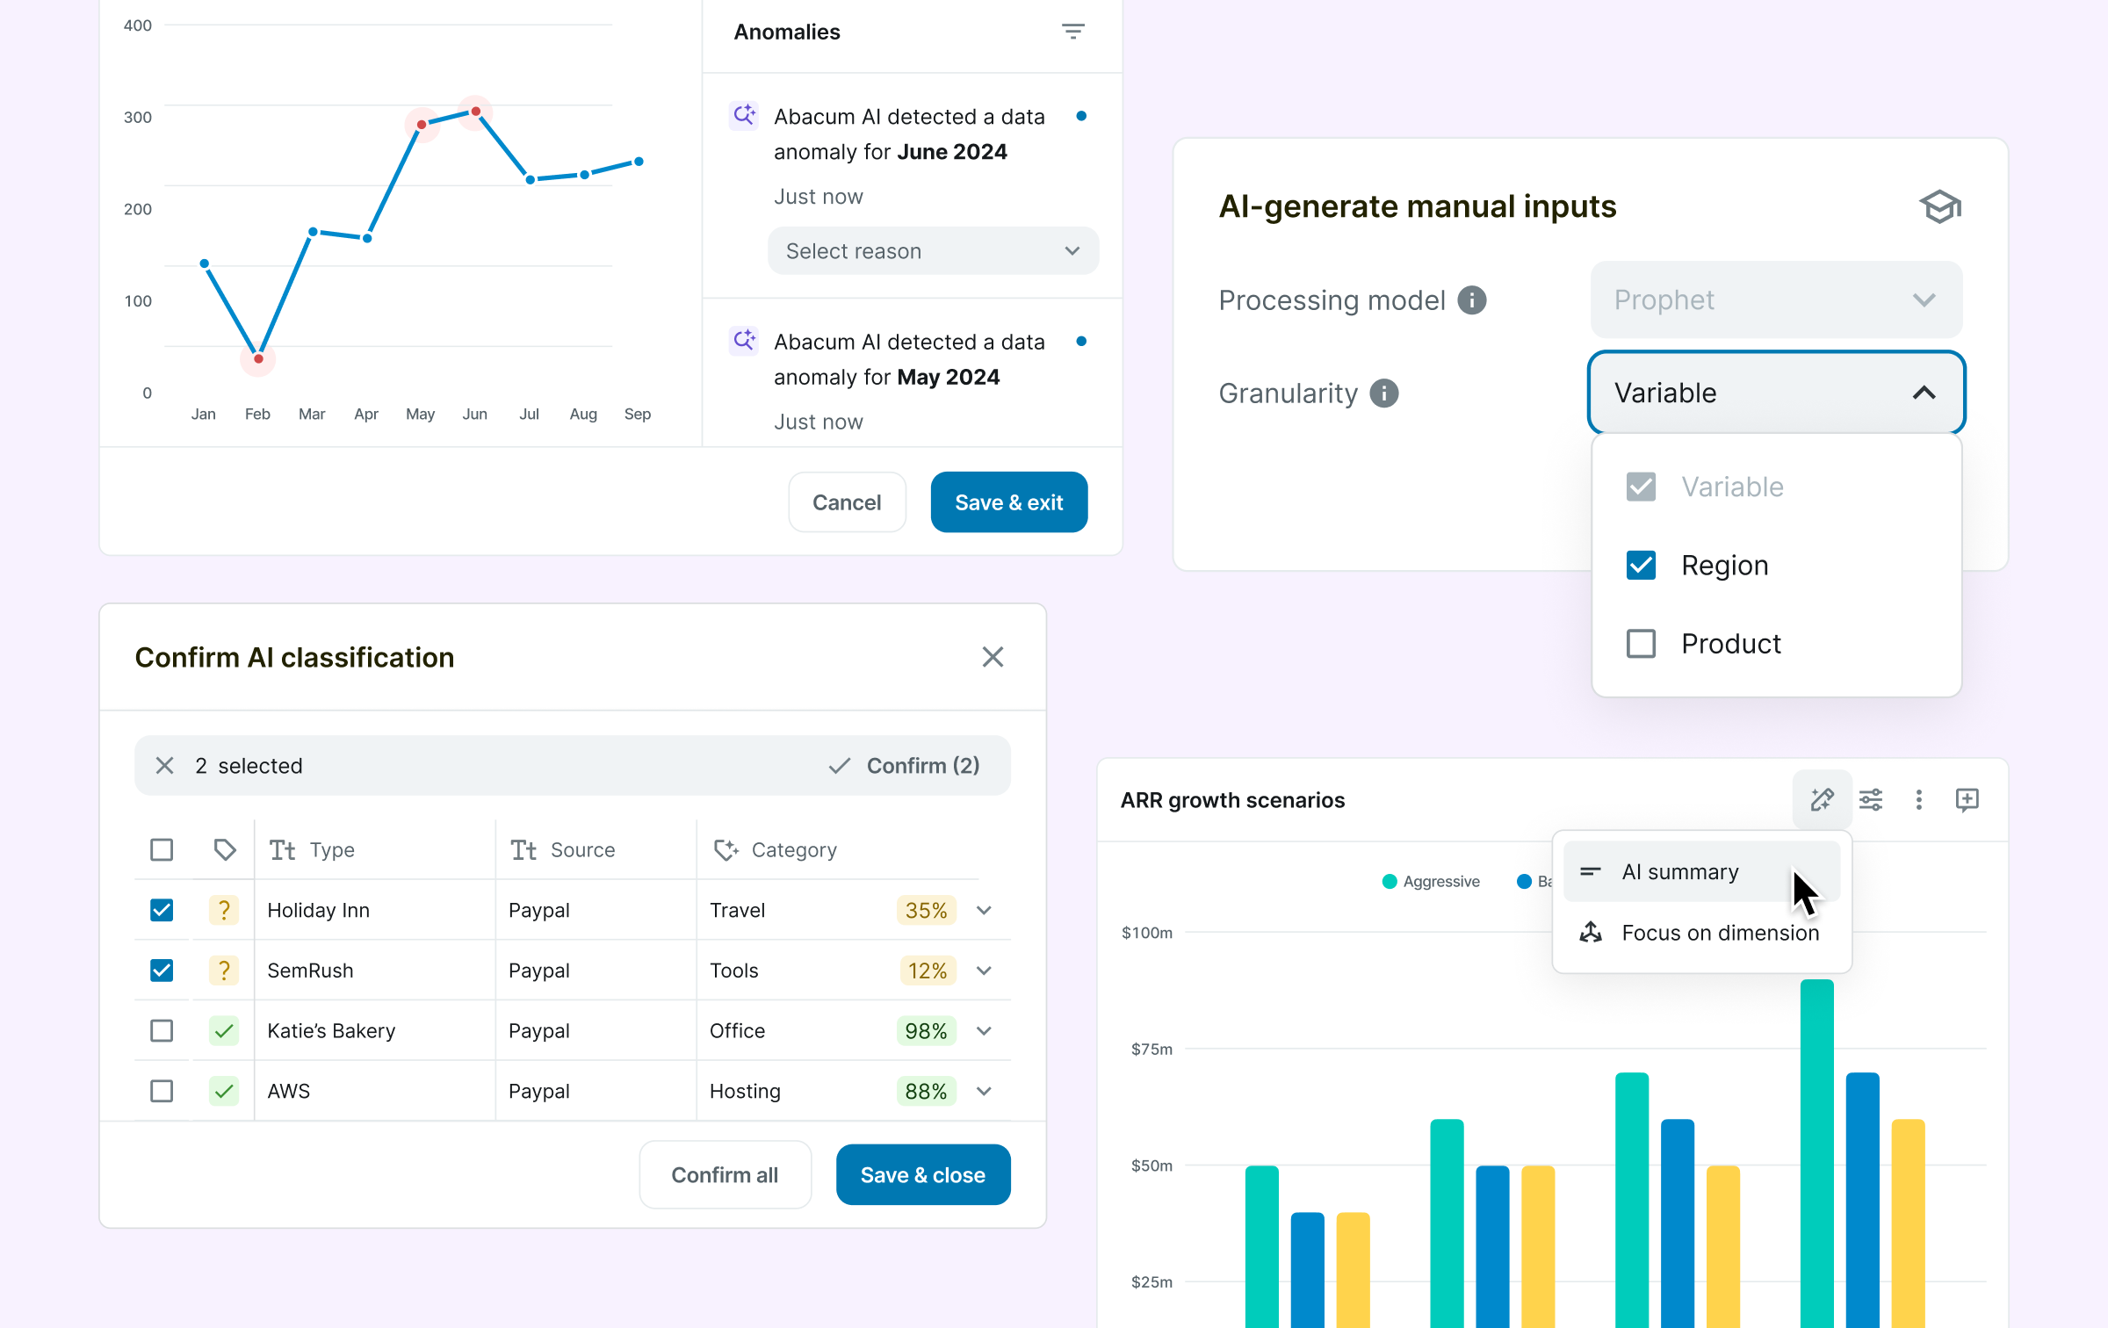Check the Product granularity option

click(1641, 644)
